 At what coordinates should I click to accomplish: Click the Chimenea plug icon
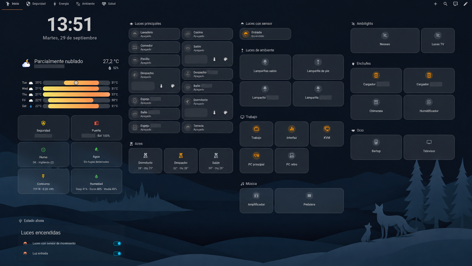(x=376, y=102)
